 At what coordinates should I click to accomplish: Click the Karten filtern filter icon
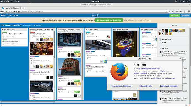point(160,39)
